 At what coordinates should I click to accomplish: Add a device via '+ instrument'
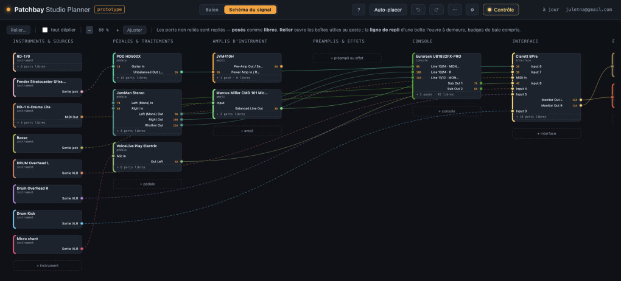[47, 266]
